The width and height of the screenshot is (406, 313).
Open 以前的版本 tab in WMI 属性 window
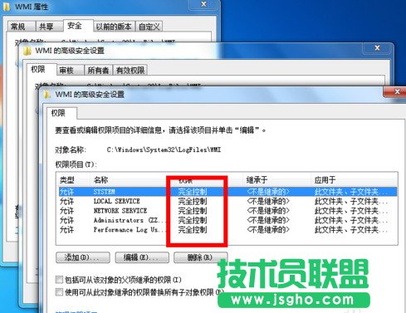point(114,27)
